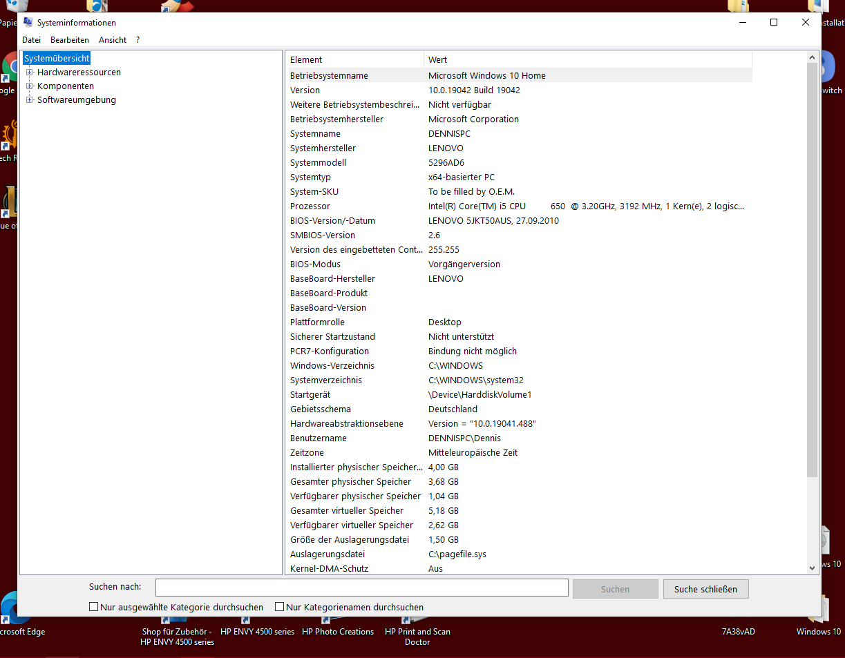Select the Kernel-DMA-Schutz row
This screenshot has height=658, width=845.
pos(520,569)
